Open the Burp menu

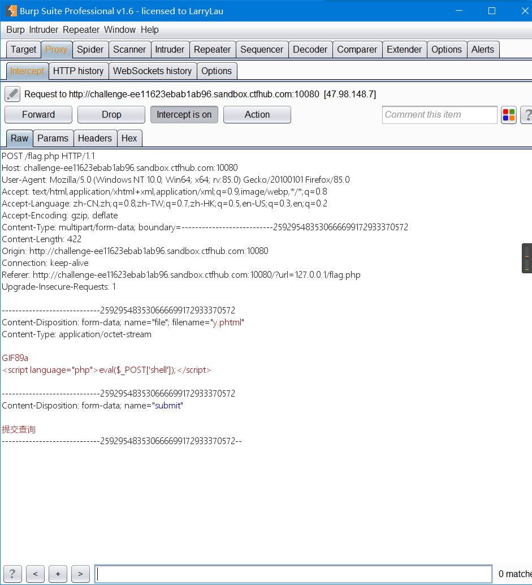[x=15, y=29]
